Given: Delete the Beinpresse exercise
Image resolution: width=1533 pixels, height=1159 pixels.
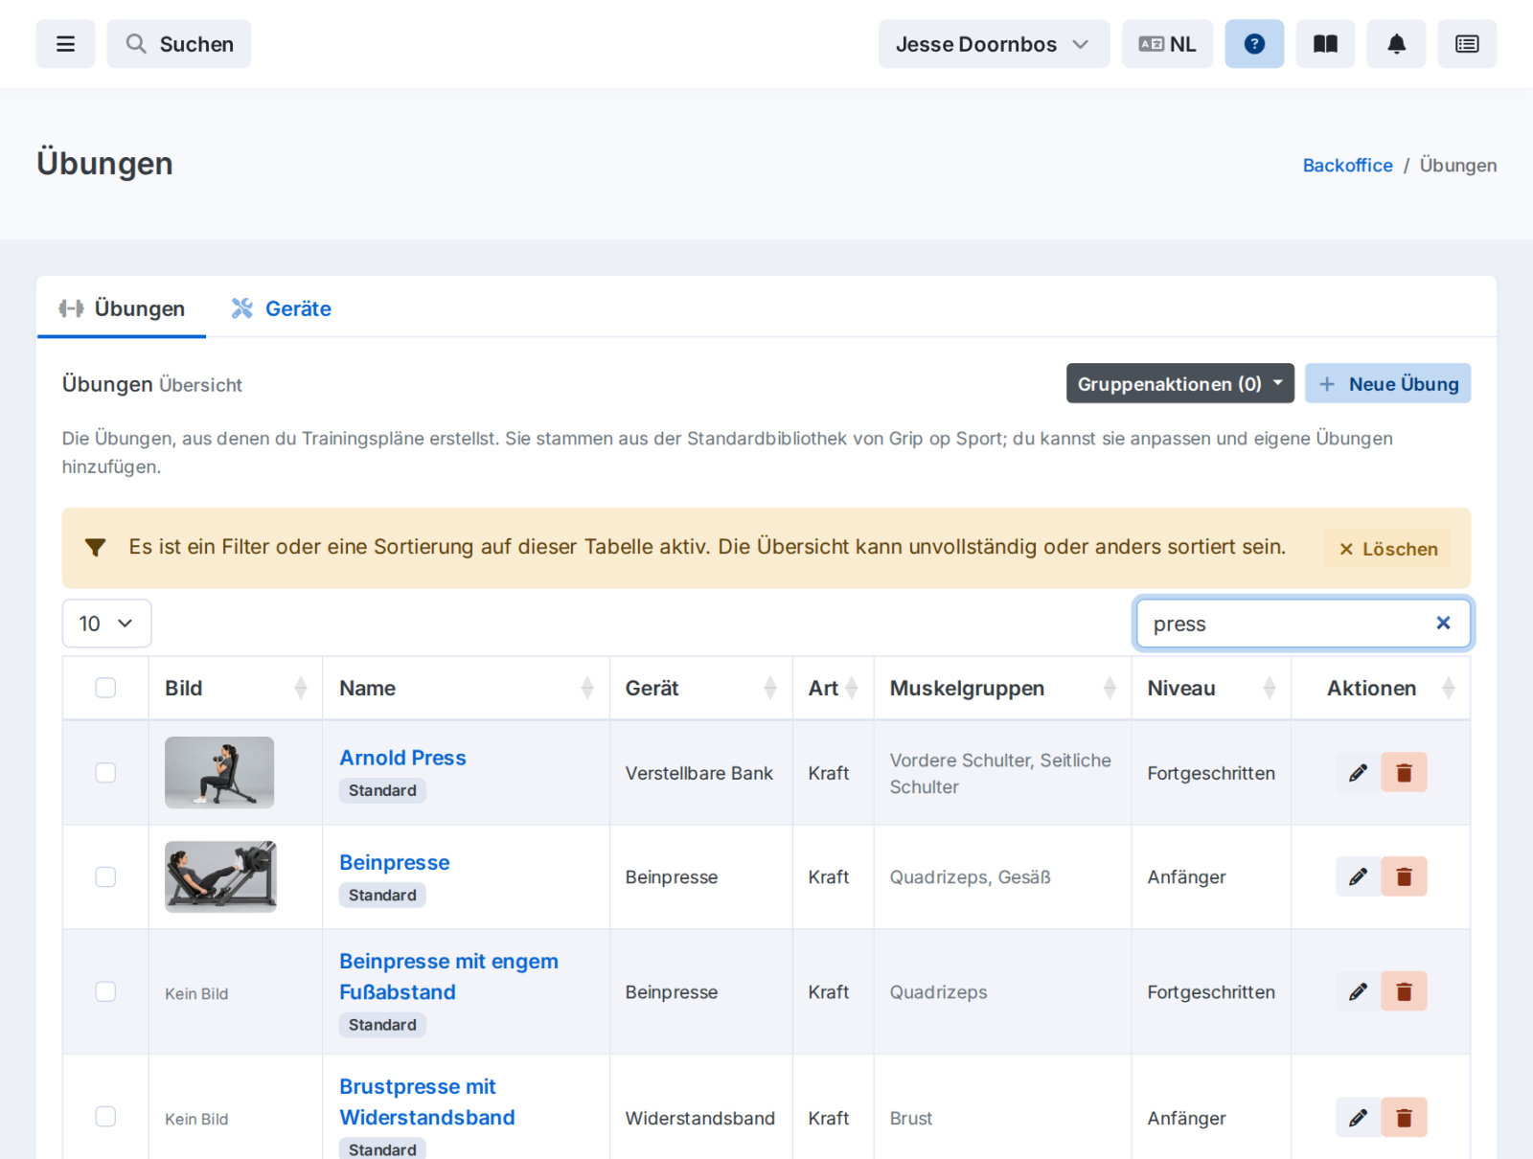Looking at the screenshot, I should point(1404,876).
